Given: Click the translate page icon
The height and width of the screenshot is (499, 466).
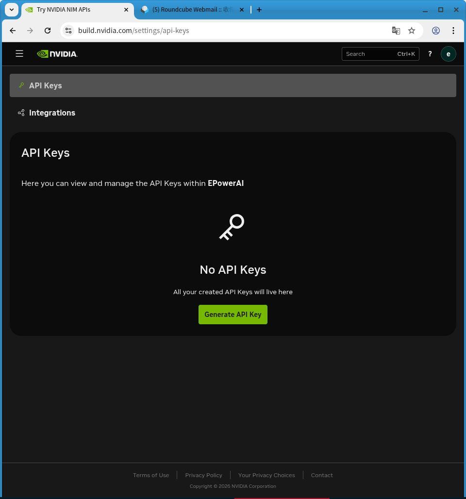Looking at the screenshot, I should coord(396,31).
